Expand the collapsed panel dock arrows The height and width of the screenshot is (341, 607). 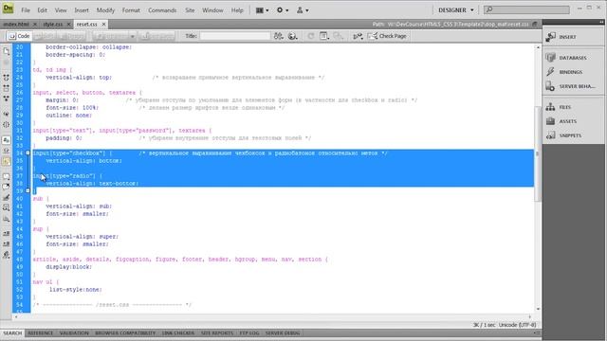pyautogui.click(x=601, y=23)
